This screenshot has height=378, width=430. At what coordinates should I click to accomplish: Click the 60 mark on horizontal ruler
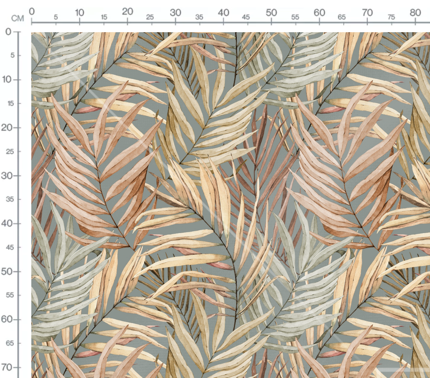point(319,13)
